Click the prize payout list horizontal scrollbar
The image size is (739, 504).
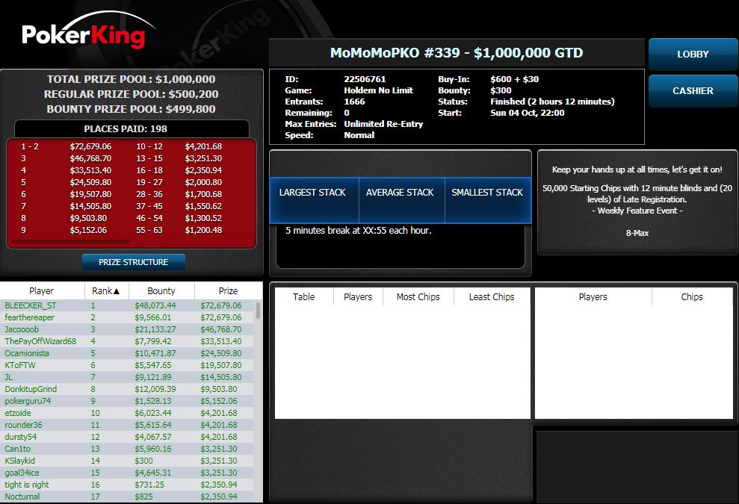71,242
